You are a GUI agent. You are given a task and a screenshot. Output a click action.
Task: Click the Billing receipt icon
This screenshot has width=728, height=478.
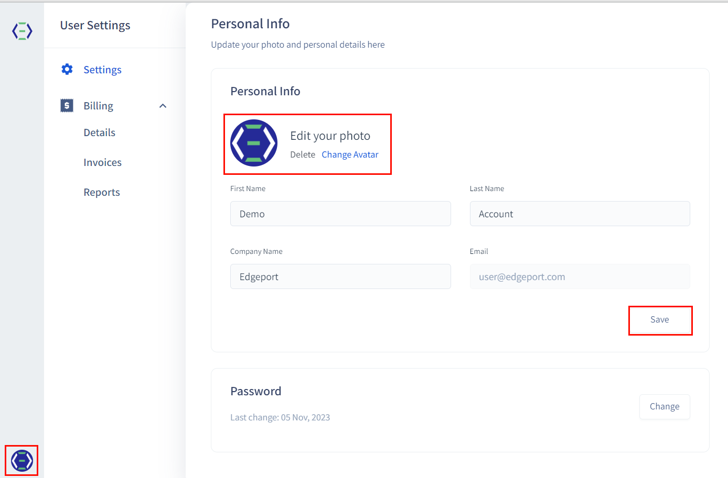pyautogui.click(x=67, y=106)
